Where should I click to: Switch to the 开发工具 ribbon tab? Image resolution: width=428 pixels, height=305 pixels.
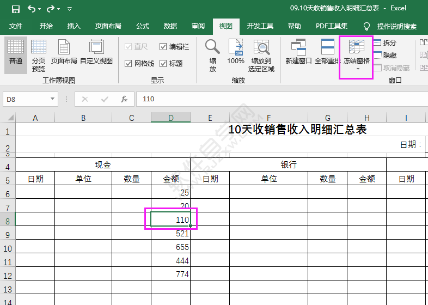pyautogui.click(x=260, y=26)
